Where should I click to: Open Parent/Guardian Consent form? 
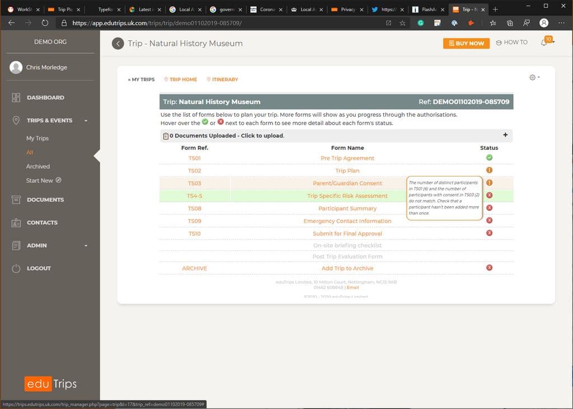point(347,183)
